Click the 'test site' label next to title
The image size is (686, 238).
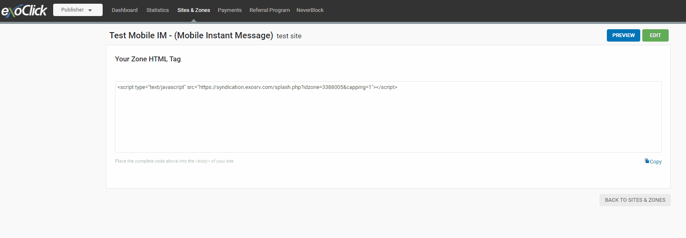[x=289, y=36]
